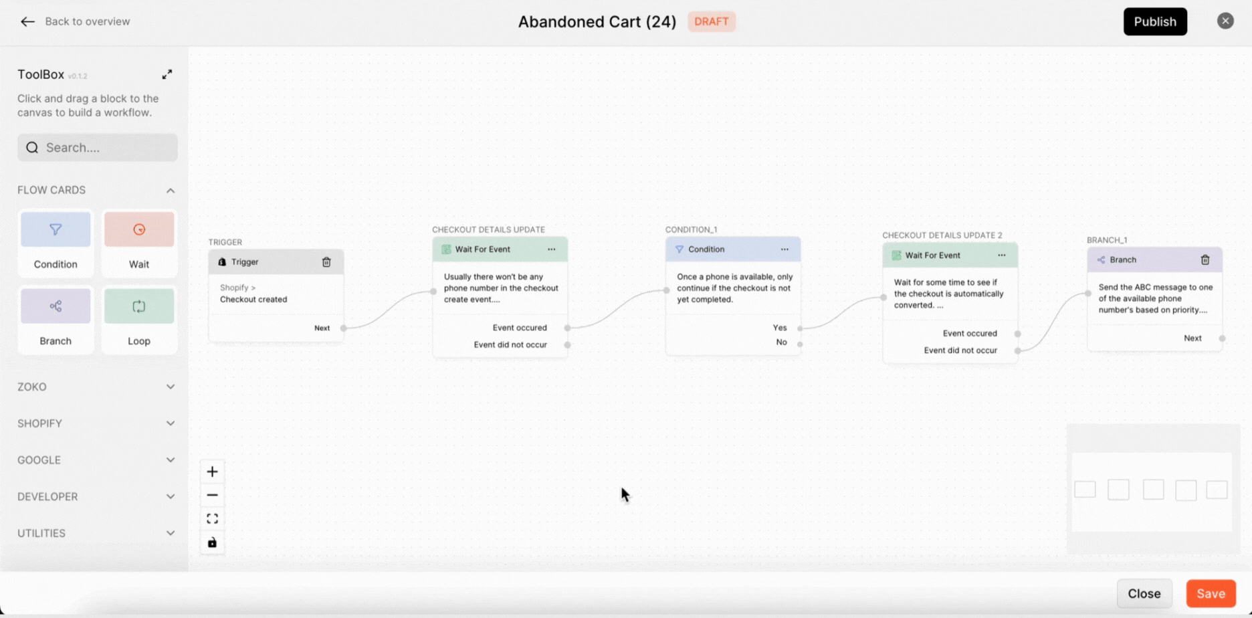Click the Condition node's Yes port

(800, 328)
